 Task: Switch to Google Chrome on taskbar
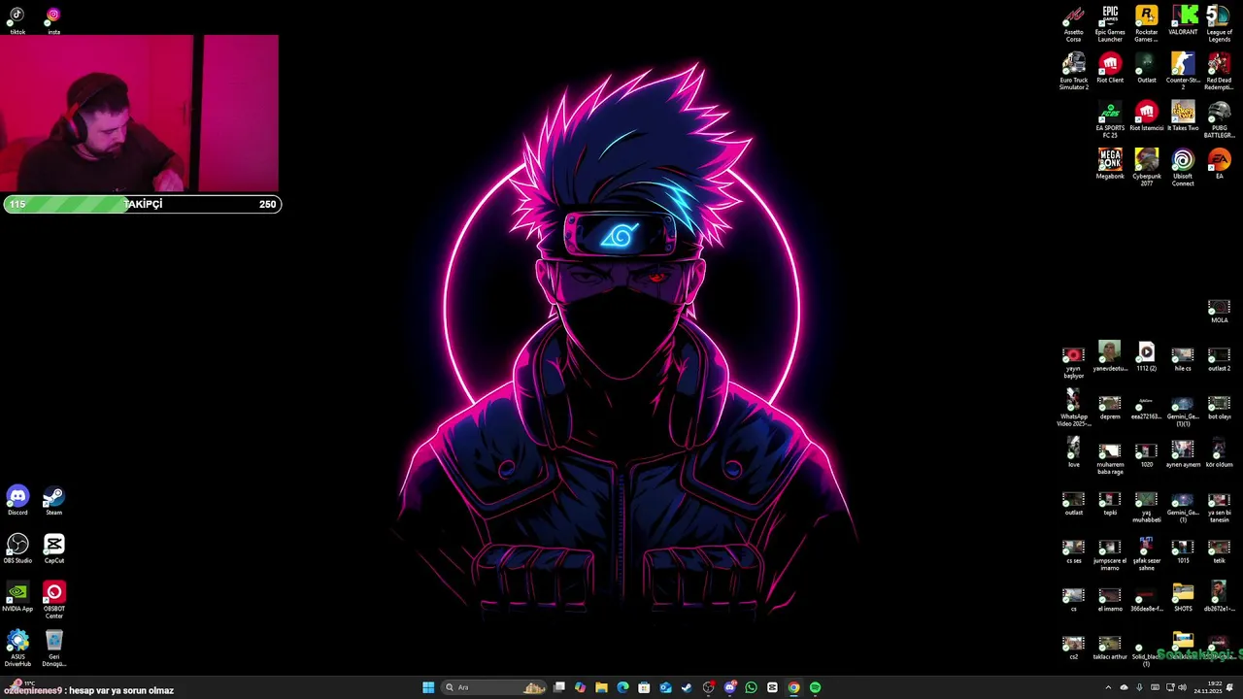pyautogui.click(x=793, y=687)
